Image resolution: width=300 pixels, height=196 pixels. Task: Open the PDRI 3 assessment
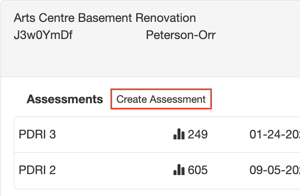(37, 135)
